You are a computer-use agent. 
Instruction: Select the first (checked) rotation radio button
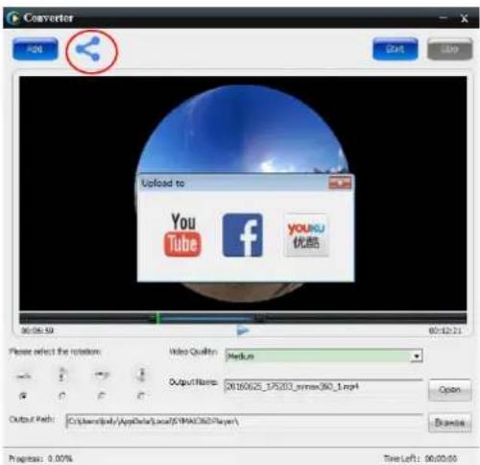[23, 397]
